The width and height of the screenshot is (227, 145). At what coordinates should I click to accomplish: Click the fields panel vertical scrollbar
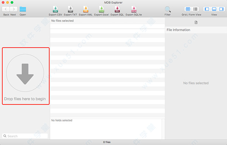coord(163,129)
